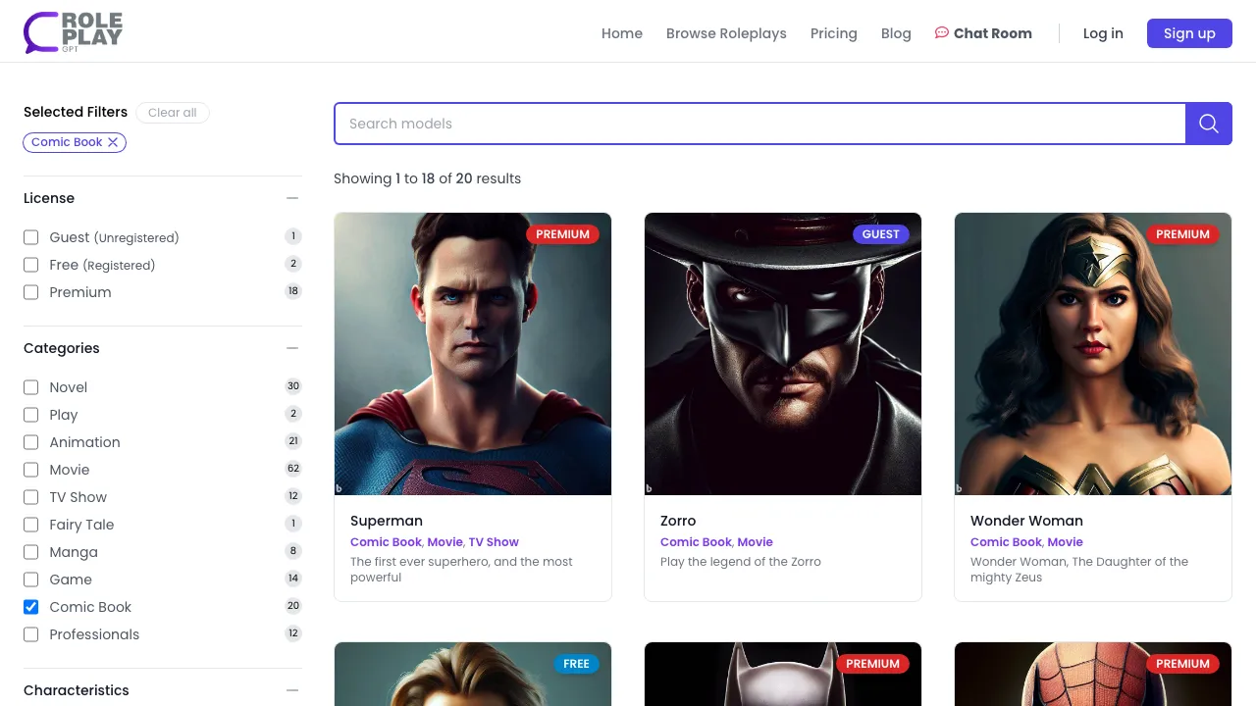1256x706 pixels.
Task: Click the GUEST badge on Zorro card
Action: coord(880,234)
